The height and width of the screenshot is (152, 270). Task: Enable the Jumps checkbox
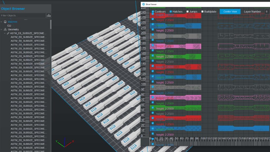click(187, 12)
